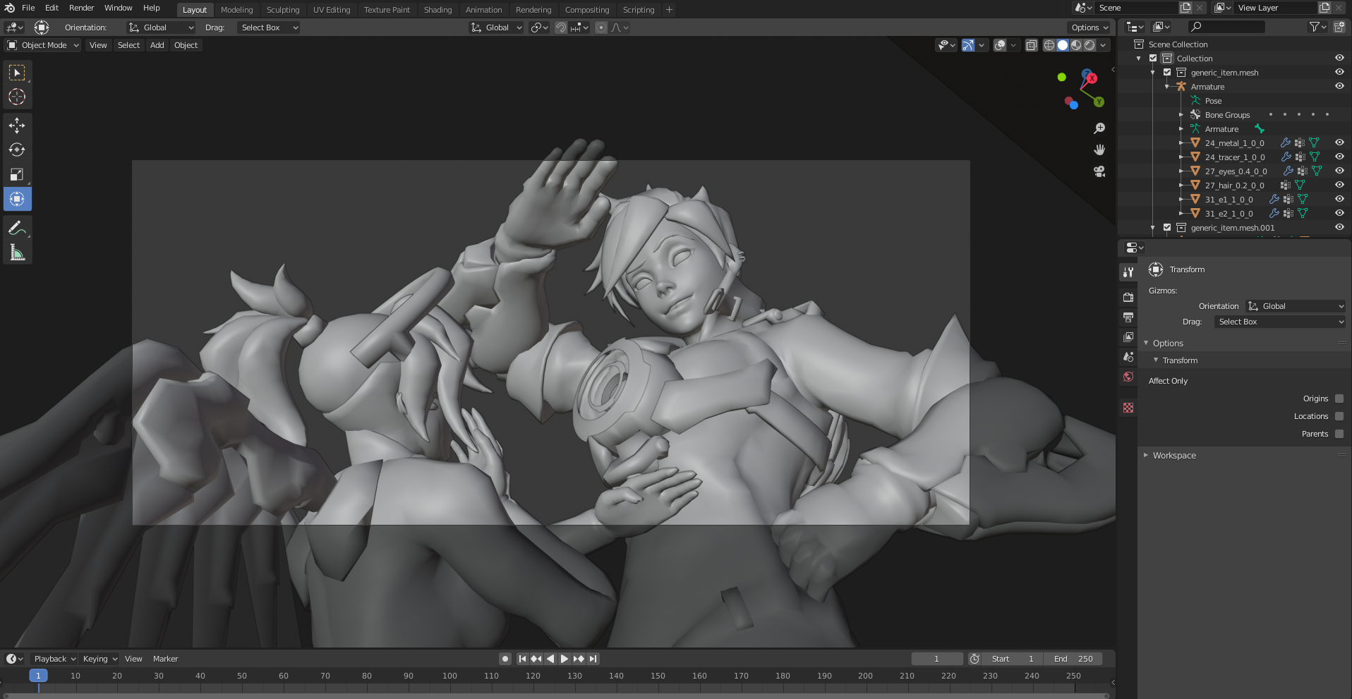
Task: Open the Window menu
Action: 119,8
